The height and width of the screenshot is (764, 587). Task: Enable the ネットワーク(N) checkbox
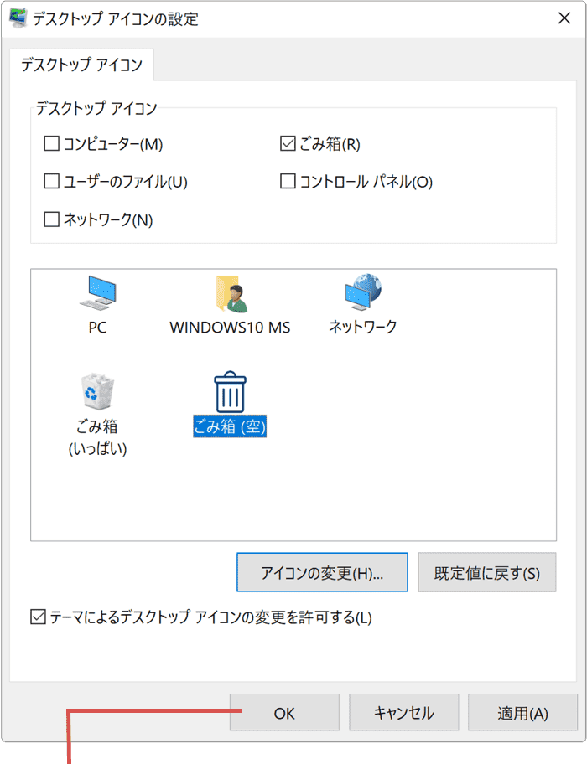[x=52, y=219]
